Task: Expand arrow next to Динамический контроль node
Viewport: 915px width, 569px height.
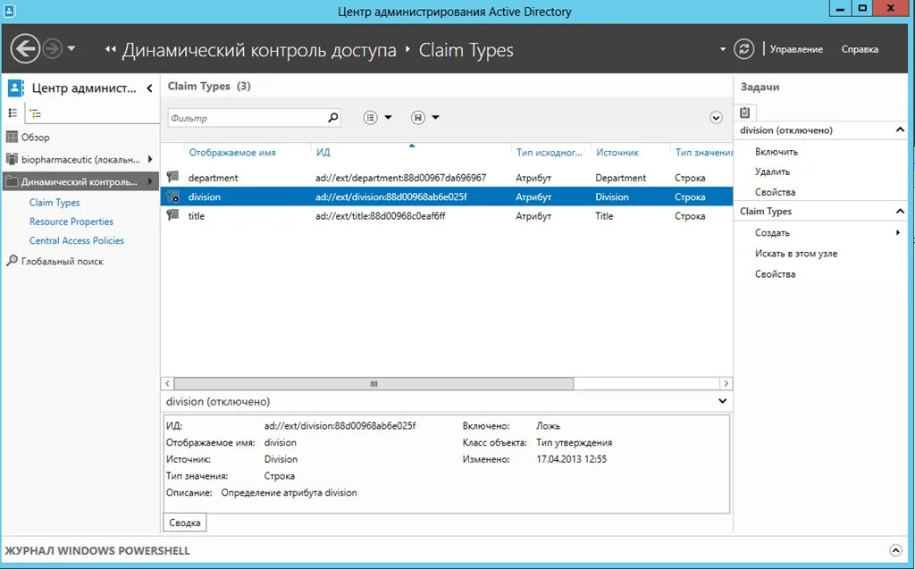Action: tap(150, 181)
